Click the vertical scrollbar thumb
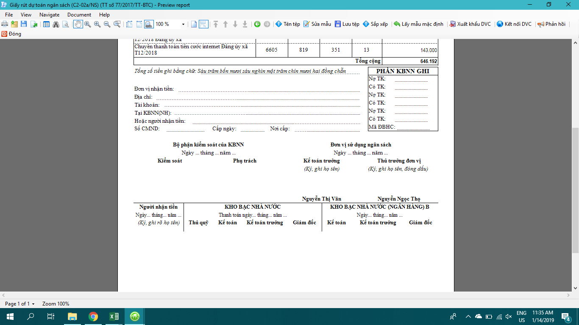 point(575,190)
